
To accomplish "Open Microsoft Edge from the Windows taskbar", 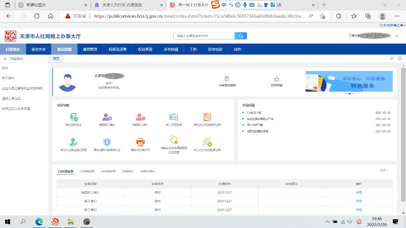I will [x=39, y=222].
